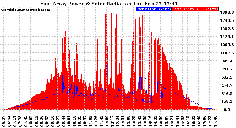Click the Radiation (w/m2) blue legend label
Screen dimensions: 236x128
pyautogui.click(x=154, y=9)
